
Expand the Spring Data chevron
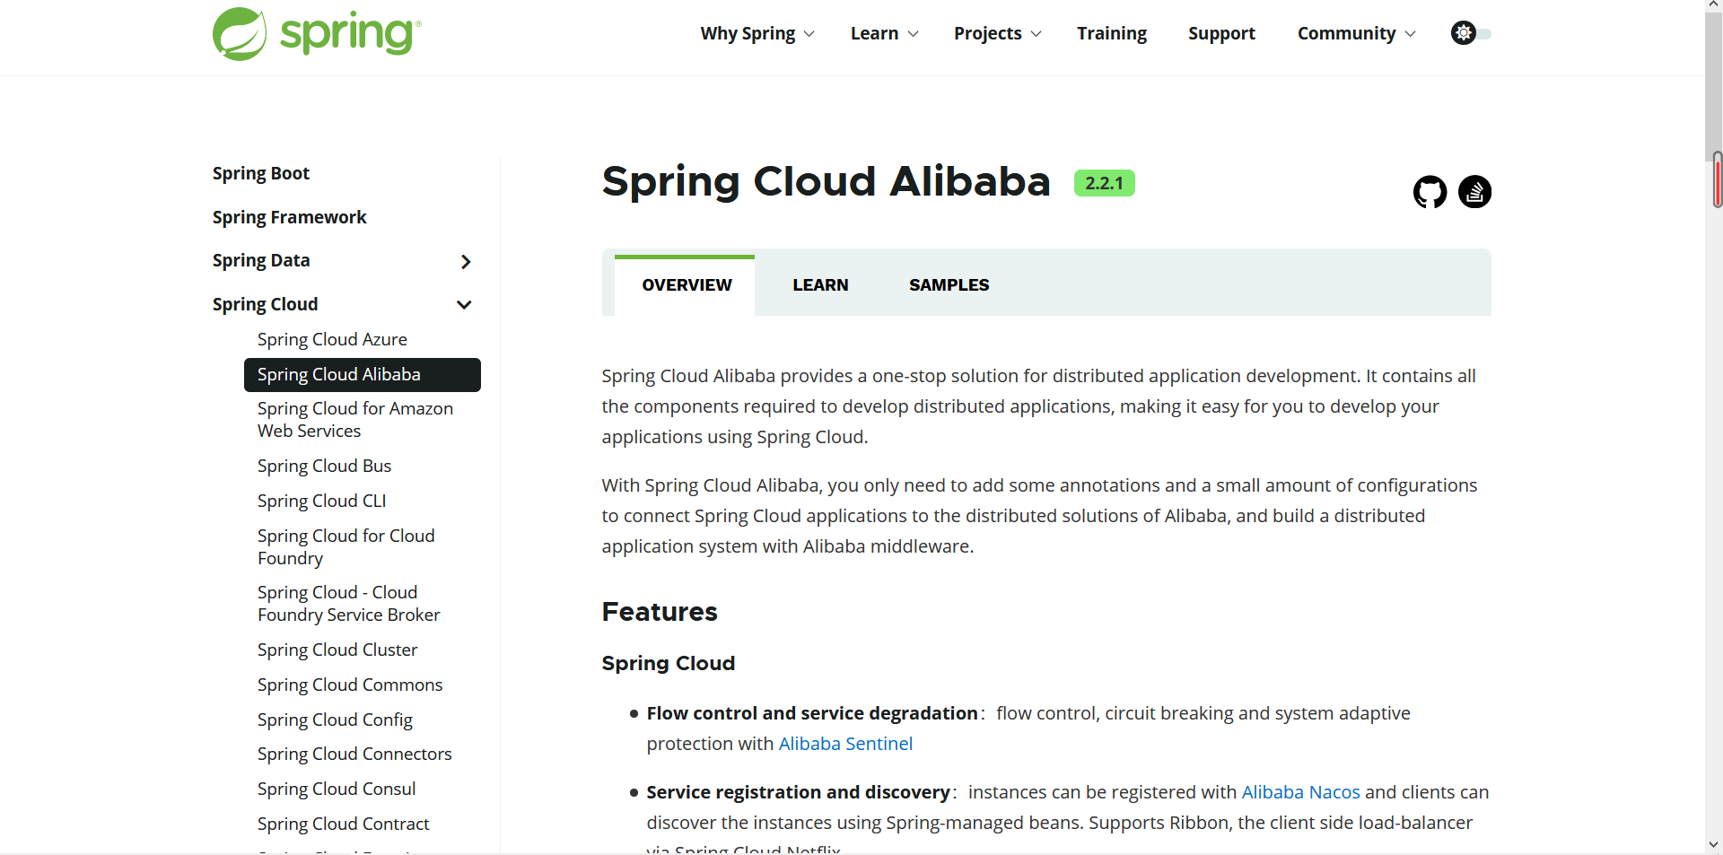466,262
